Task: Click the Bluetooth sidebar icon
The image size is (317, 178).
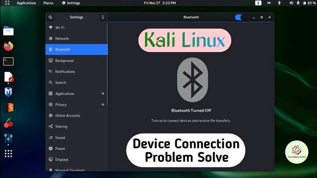Action: point(51,49)
